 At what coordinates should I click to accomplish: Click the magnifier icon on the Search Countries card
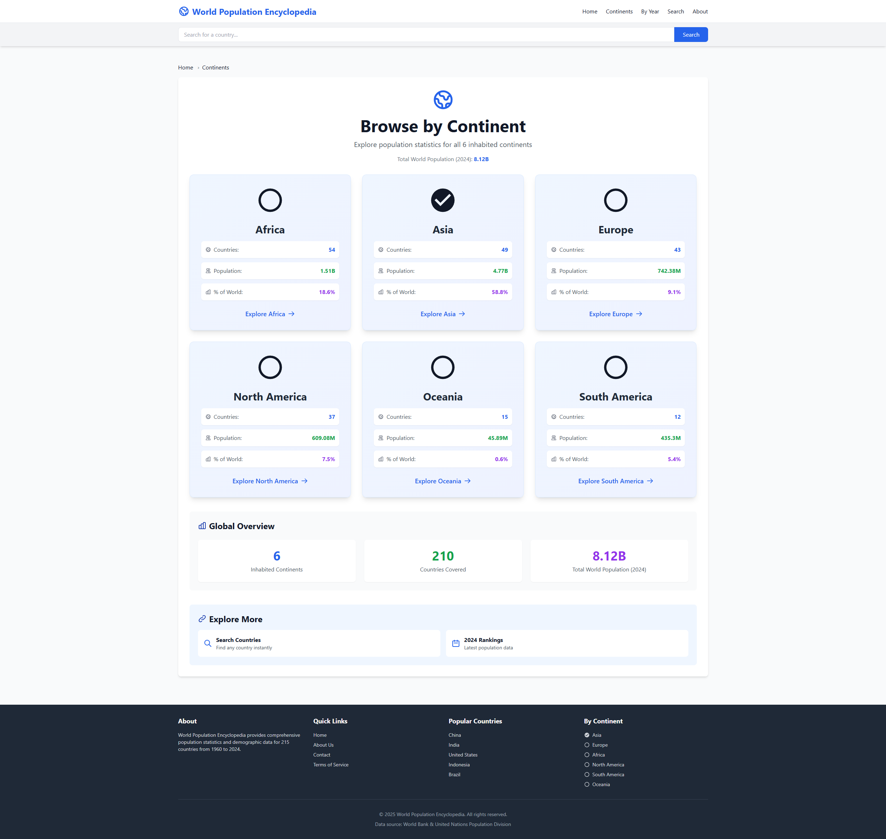(208, 644)
